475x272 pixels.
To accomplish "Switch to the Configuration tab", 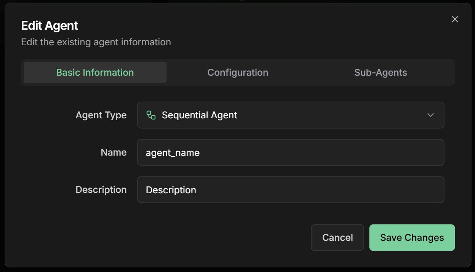I will tap(238, 72).
